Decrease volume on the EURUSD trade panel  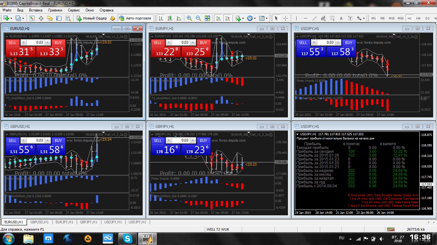point(24,42)
